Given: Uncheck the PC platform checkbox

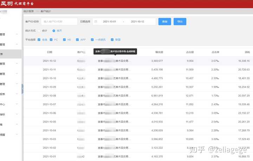Looking at the screenshot, I should [51, 40].
